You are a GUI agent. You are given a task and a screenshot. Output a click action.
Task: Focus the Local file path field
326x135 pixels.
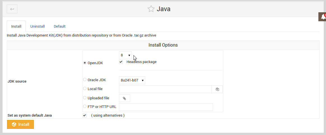tap(165, 89)
